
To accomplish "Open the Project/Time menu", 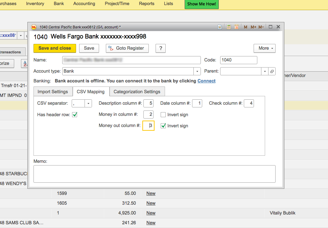I will 117,4.
